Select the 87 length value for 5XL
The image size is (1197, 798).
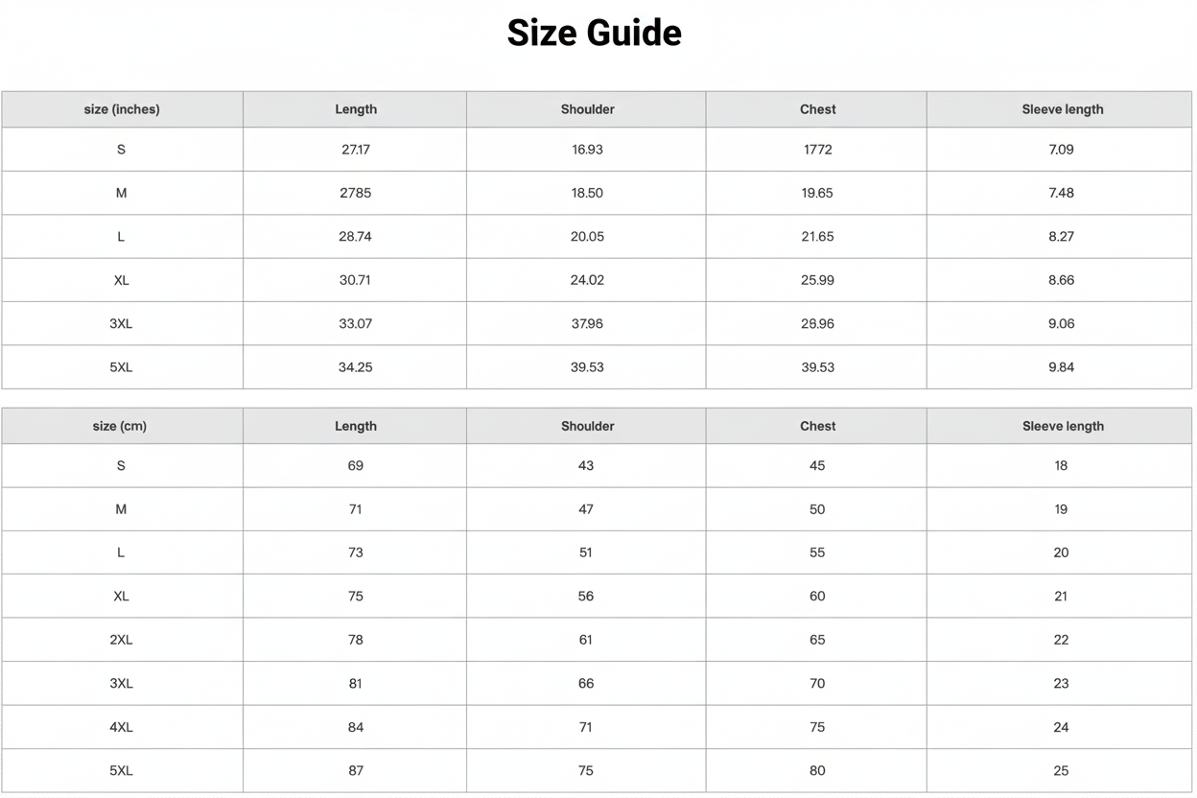click(x=355, y=771)
